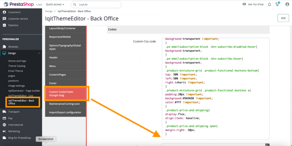Screen dimensions: 292x146
Task: Switch to Maintenance/Coming soon tab
Action: pos(65,104)
